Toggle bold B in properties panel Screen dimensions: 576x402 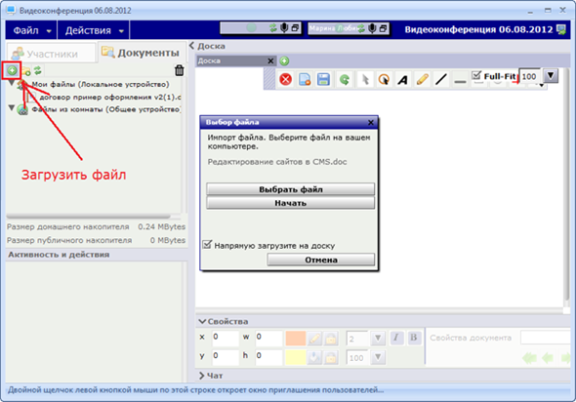[414, 338]
